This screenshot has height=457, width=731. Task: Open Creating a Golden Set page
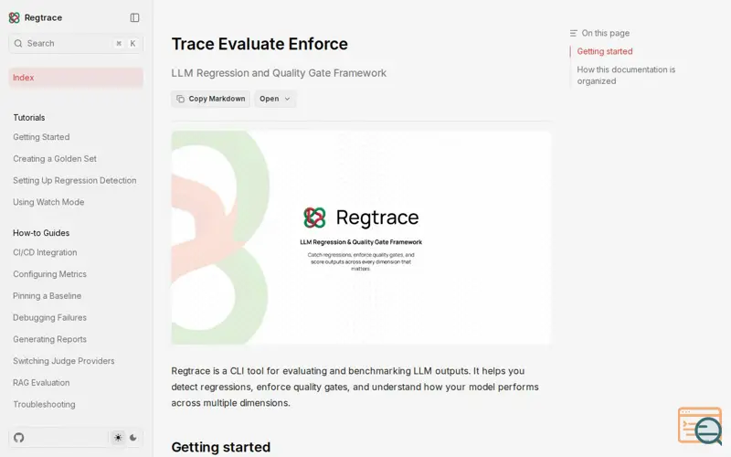click(55, 158)
